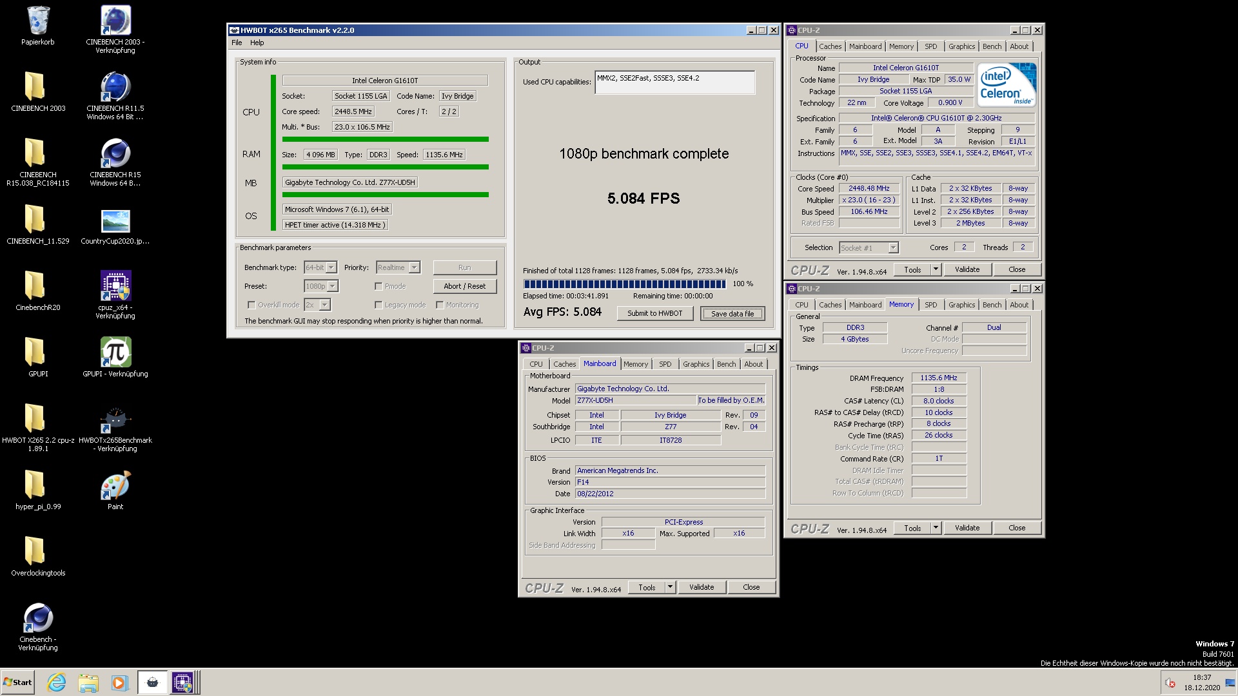Switch to HWBOT x265 Benchmark taskbar button
Image resolution: width=1238 pixels, height=696 pixels.
pyautogui.click(x=152, y=682)
